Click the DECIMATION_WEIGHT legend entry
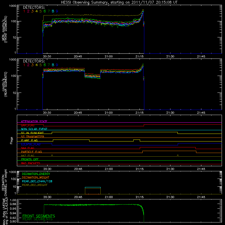This screenshot has width=225, height=225. (x=36, y=177)
